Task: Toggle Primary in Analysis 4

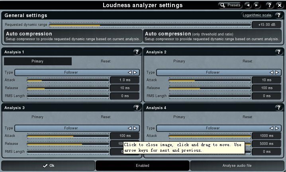Action: (179, 117)
